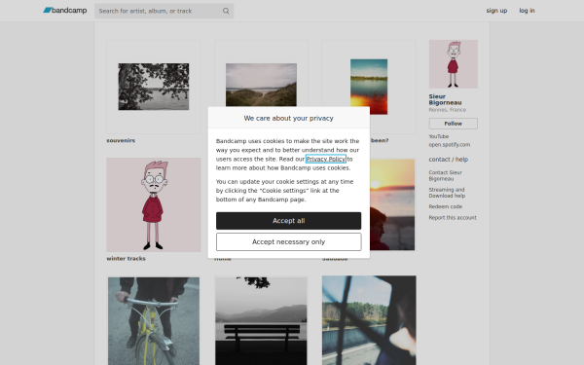Follow Sieur Bigorneau

[453, 124]
